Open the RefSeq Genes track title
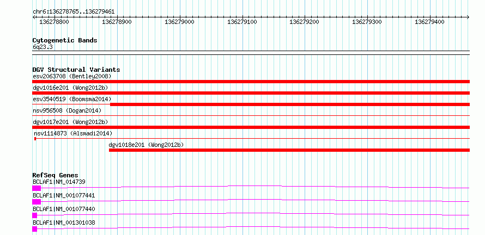 56,175
